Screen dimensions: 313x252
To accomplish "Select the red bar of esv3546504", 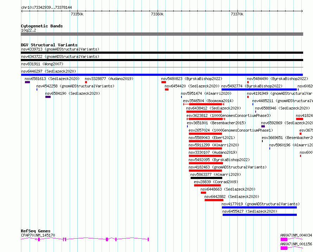I will tap(206, 104).
